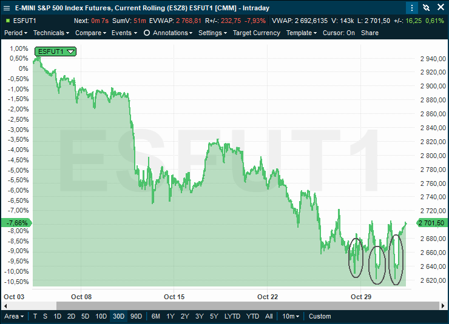Open the 10m interval dropdown
This screenshot has height=324, width=449.
[x=291, y=316]
